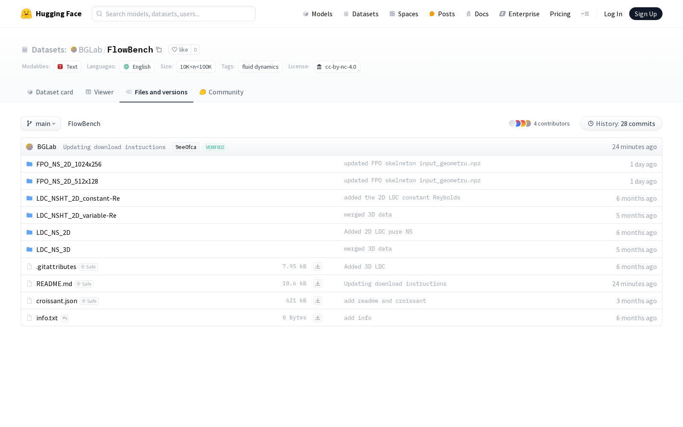Open the info.txt file
Screen dimensions: 683x427
tap(47, 318)
